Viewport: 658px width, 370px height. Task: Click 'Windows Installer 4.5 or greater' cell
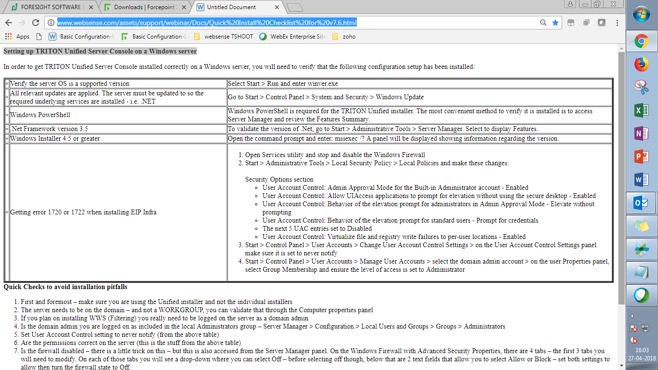click(118, 138)
